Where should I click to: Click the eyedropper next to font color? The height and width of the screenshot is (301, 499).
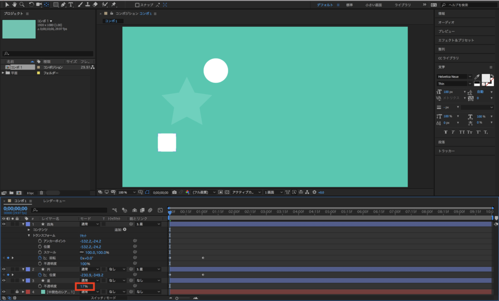tap(477, 77)
